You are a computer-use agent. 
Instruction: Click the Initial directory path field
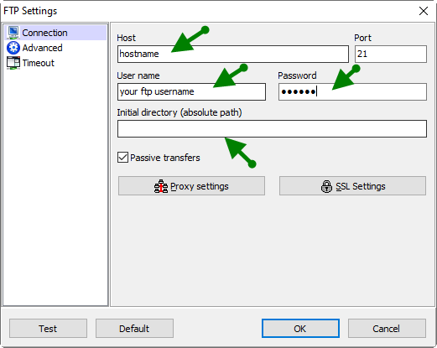pyautogui.click(x=272, y=129)
